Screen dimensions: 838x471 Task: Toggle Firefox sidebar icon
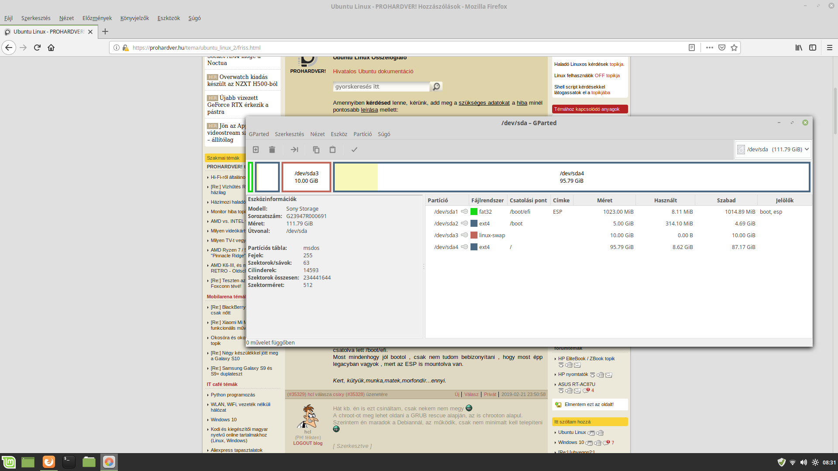813,48
